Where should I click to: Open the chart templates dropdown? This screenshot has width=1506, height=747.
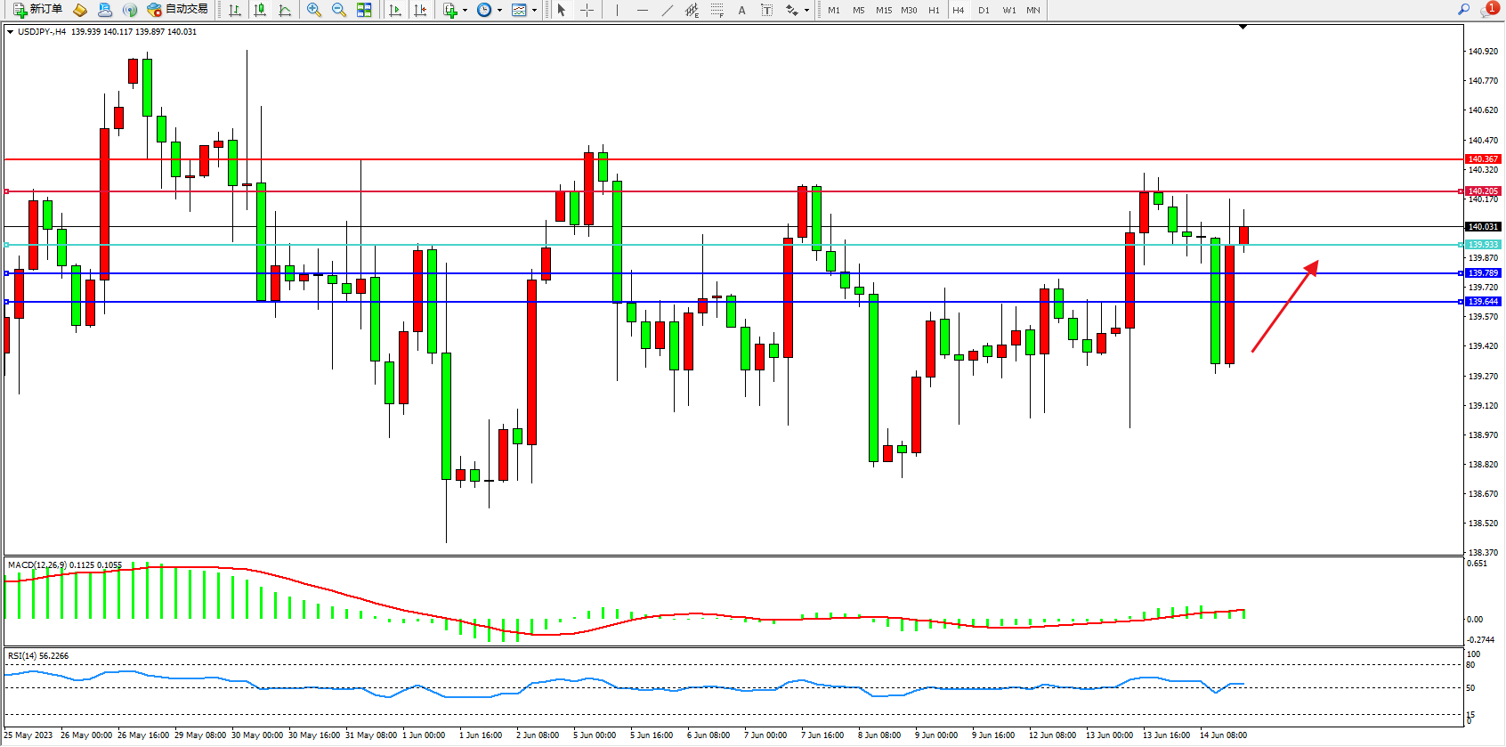(x=534, y=11)
